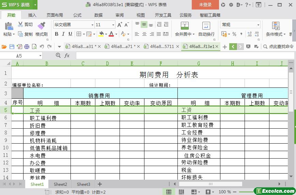Toggle Italic formatting
The height and width of the screenshot is (195, 296).
pyautogui.click(x=63, y=34)
